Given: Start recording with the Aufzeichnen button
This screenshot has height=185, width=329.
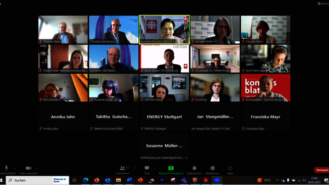Looking at the screenshot, I should pos(194,168).
